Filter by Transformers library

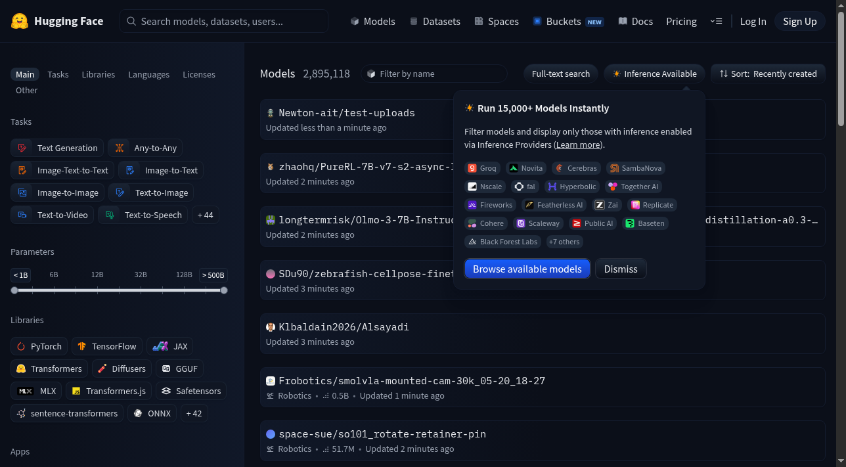coord(49,368)
